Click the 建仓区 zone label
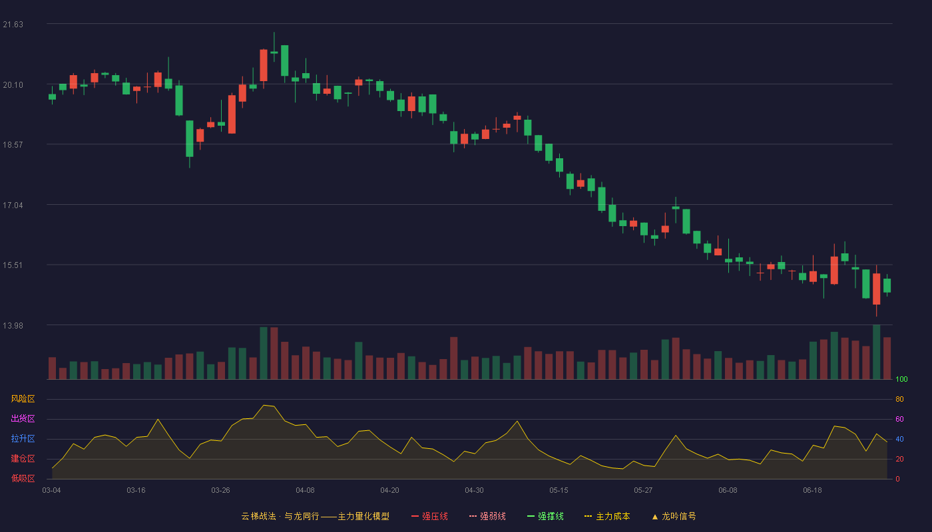The width and height of the screenshot is (932, 532). (23, 459)
